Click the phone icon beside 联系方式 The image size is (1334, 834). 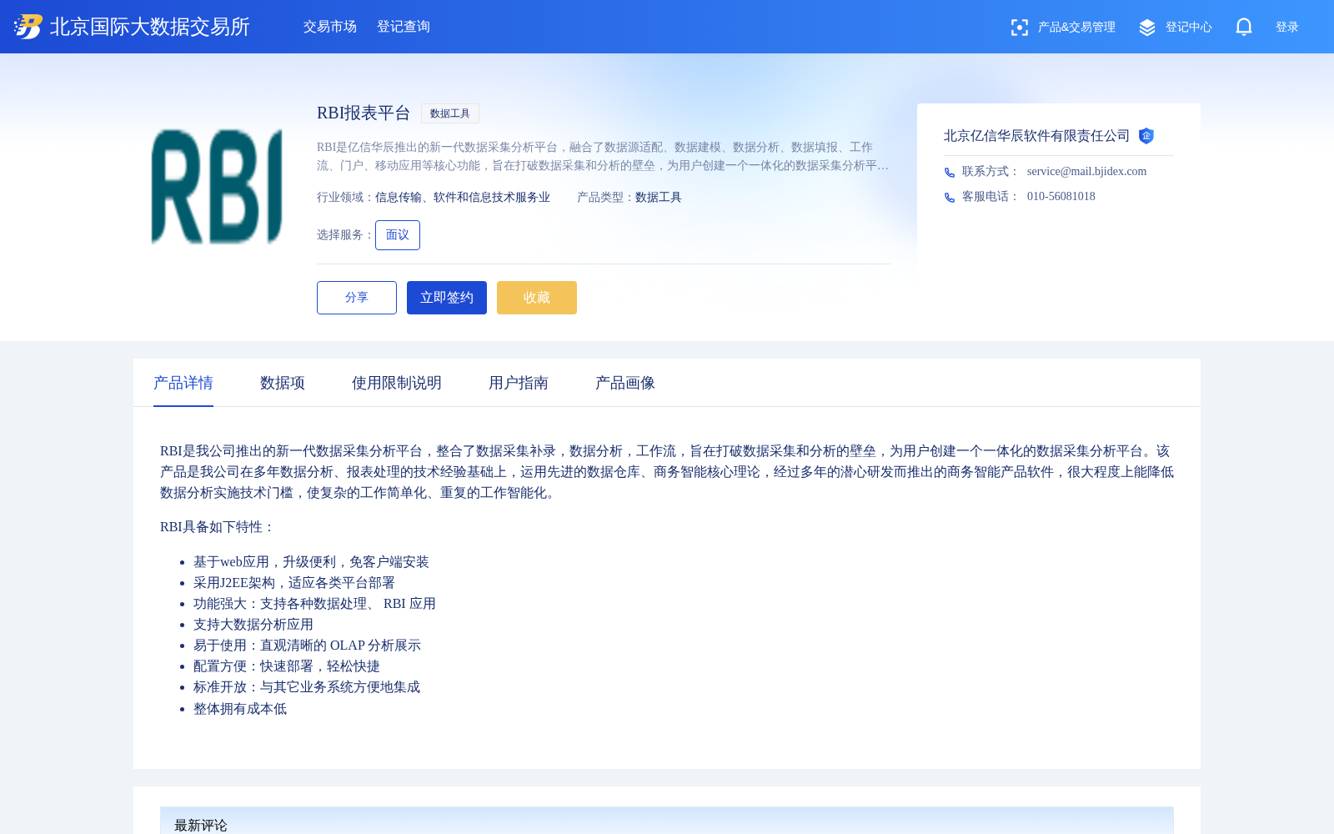pyautogui.click(x=950, y=173)
